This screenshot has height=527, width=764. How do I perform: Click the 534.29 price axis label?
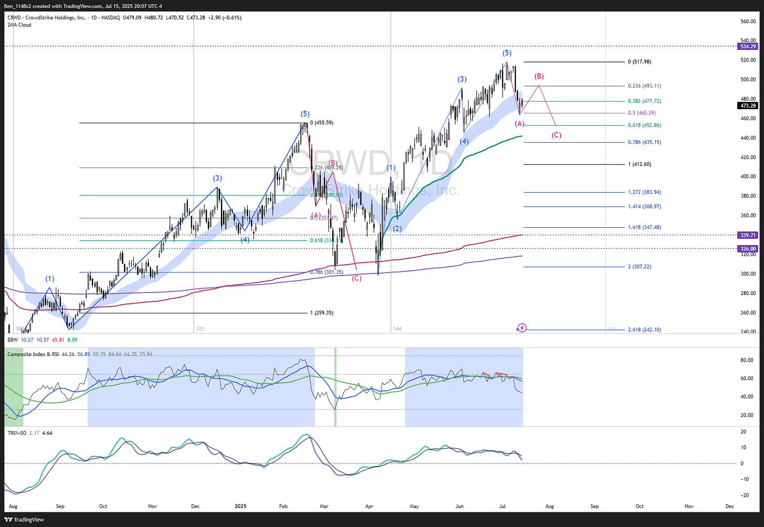[x=748, y=46]
